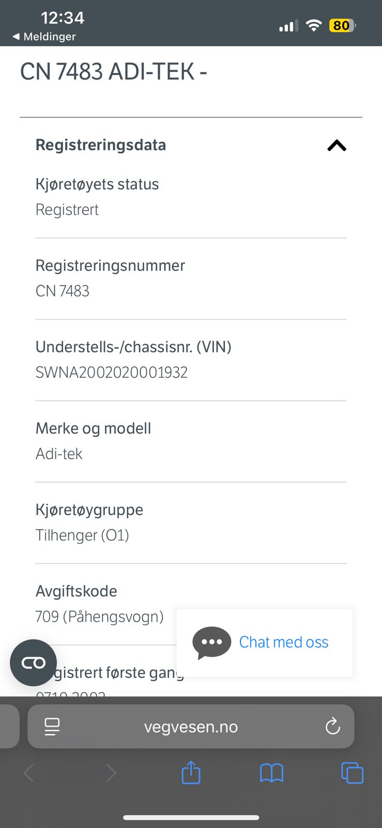382x828 pixels.
Task: Tap the vegvesen.no address bar
Action: click(191, 727)
